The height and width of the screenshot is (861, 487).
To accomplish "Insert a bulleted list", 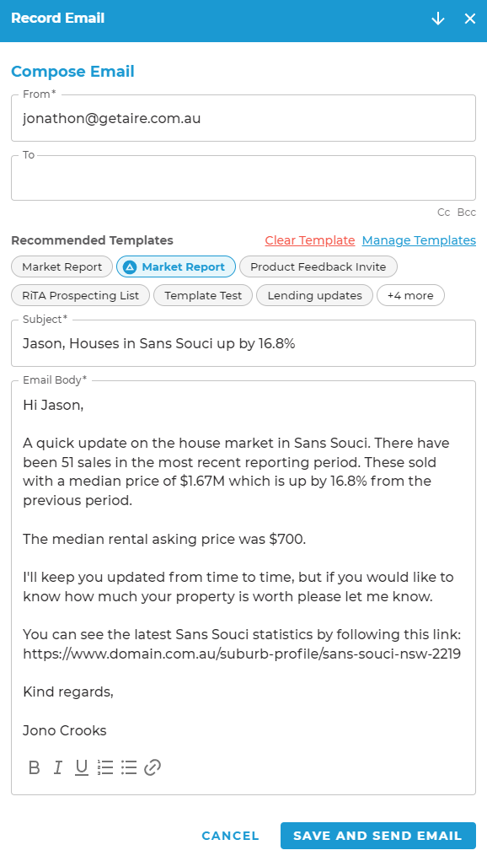I will tap(129, 767).
